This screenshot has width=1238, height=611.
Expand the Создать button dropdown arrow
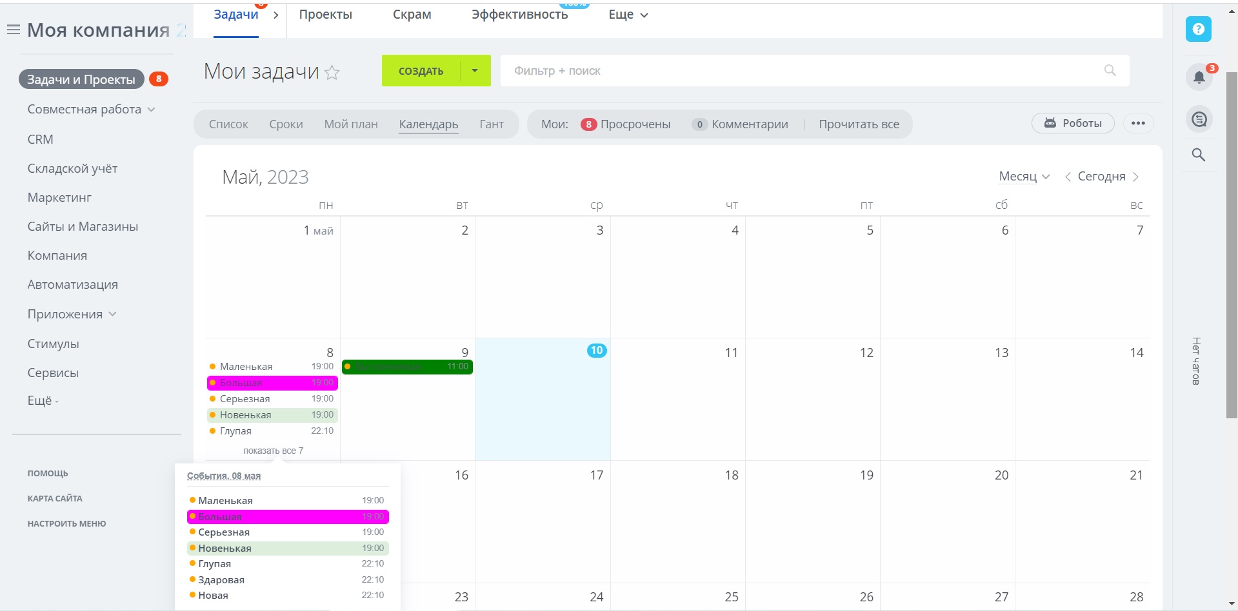[x=475, y=71]
